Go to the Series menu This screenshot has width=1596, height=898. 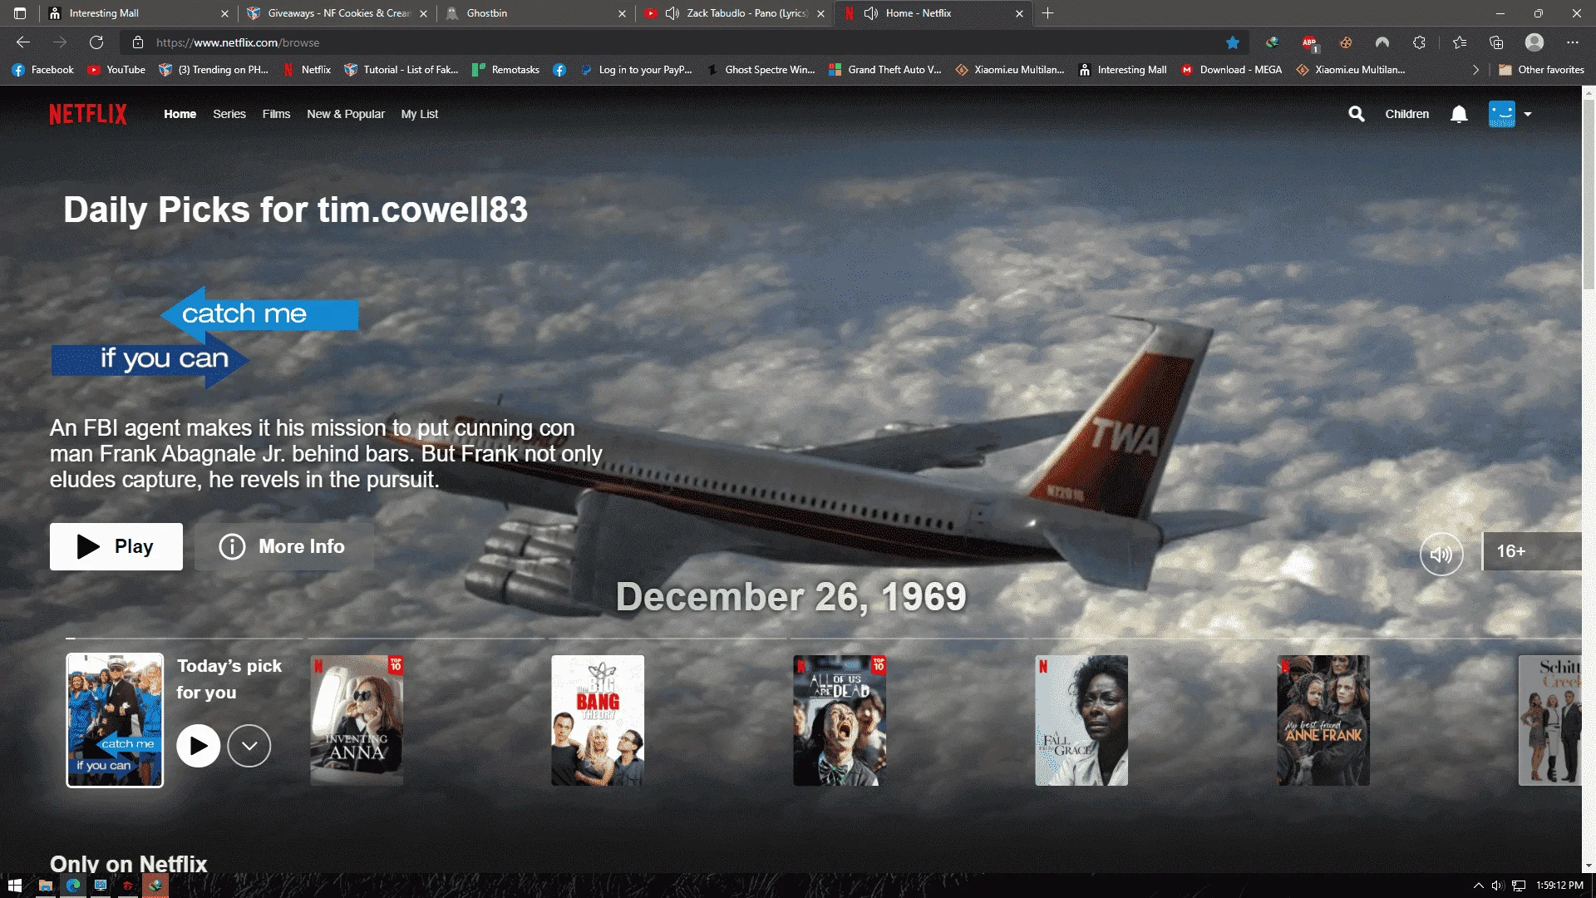click(229, 114)
